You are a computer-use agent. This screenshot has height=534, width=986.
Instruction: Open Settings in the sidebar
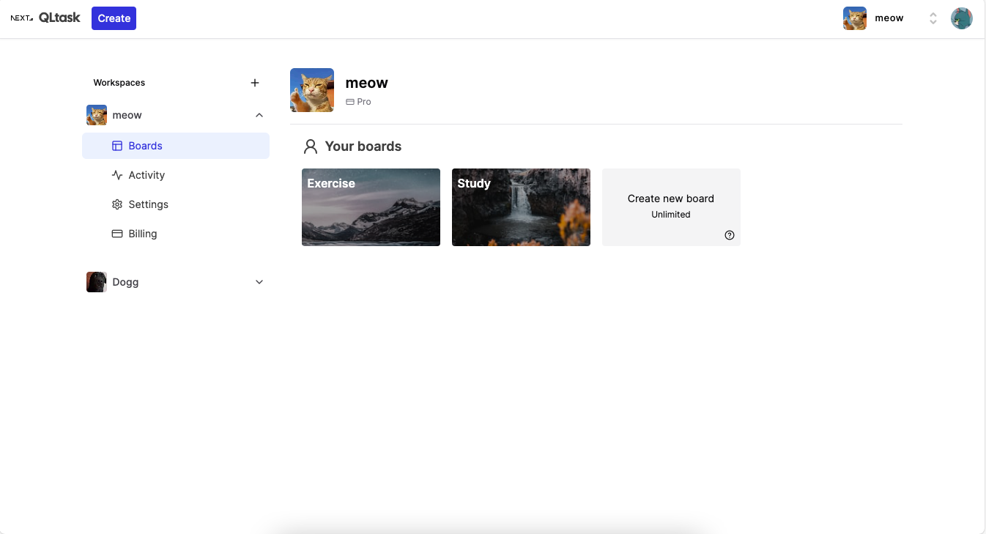tap(176, 204)
